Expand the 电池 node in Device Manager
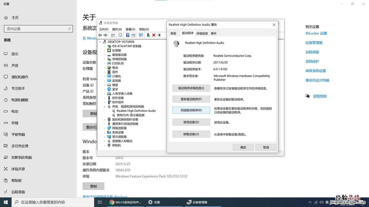 [x=105, y=68]
